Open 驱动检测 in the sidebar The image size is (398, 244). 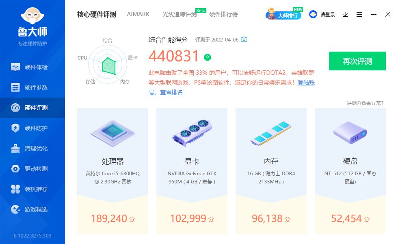32,169
